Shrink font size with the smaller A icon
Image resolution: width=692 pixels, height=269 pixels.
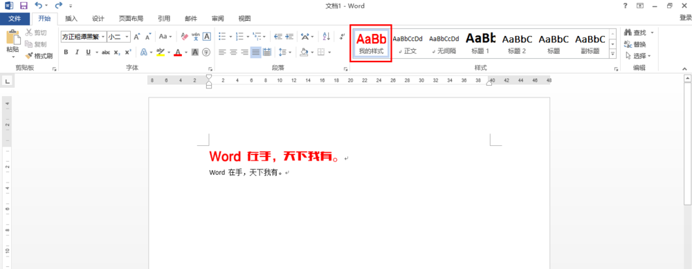point(148,37)
